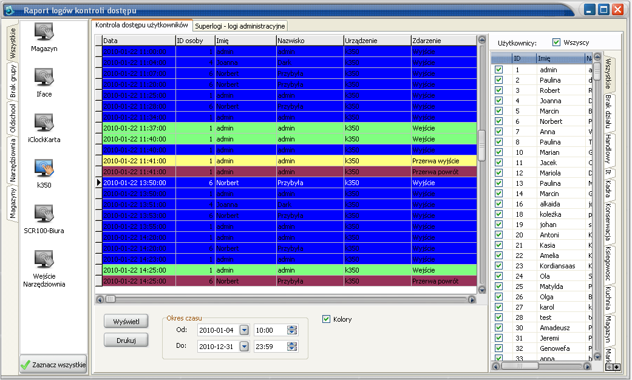Click log table horizontal scroll-right arrow
The image size is (632, 380).
click(472, 299)
